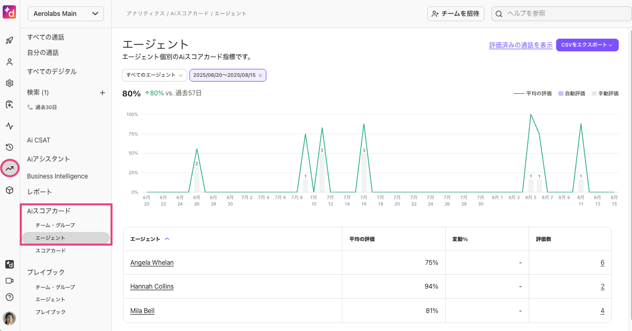
Task: Open the AI clipboard sparkle sidebar icon
Action: click(x=10, y=104)
